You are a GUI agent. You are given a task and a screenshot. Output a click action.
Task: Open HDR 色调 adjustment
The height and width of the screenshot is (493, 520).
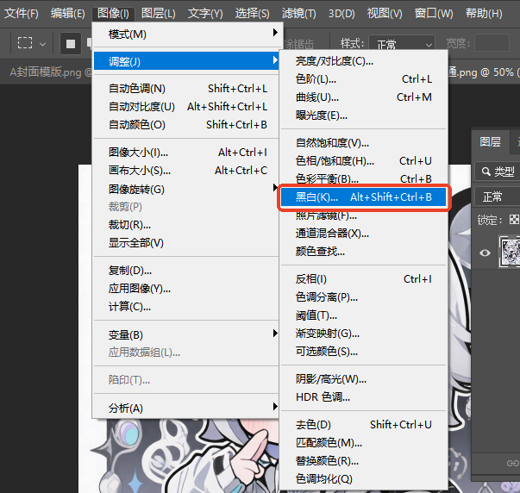(x=363, y=396)
